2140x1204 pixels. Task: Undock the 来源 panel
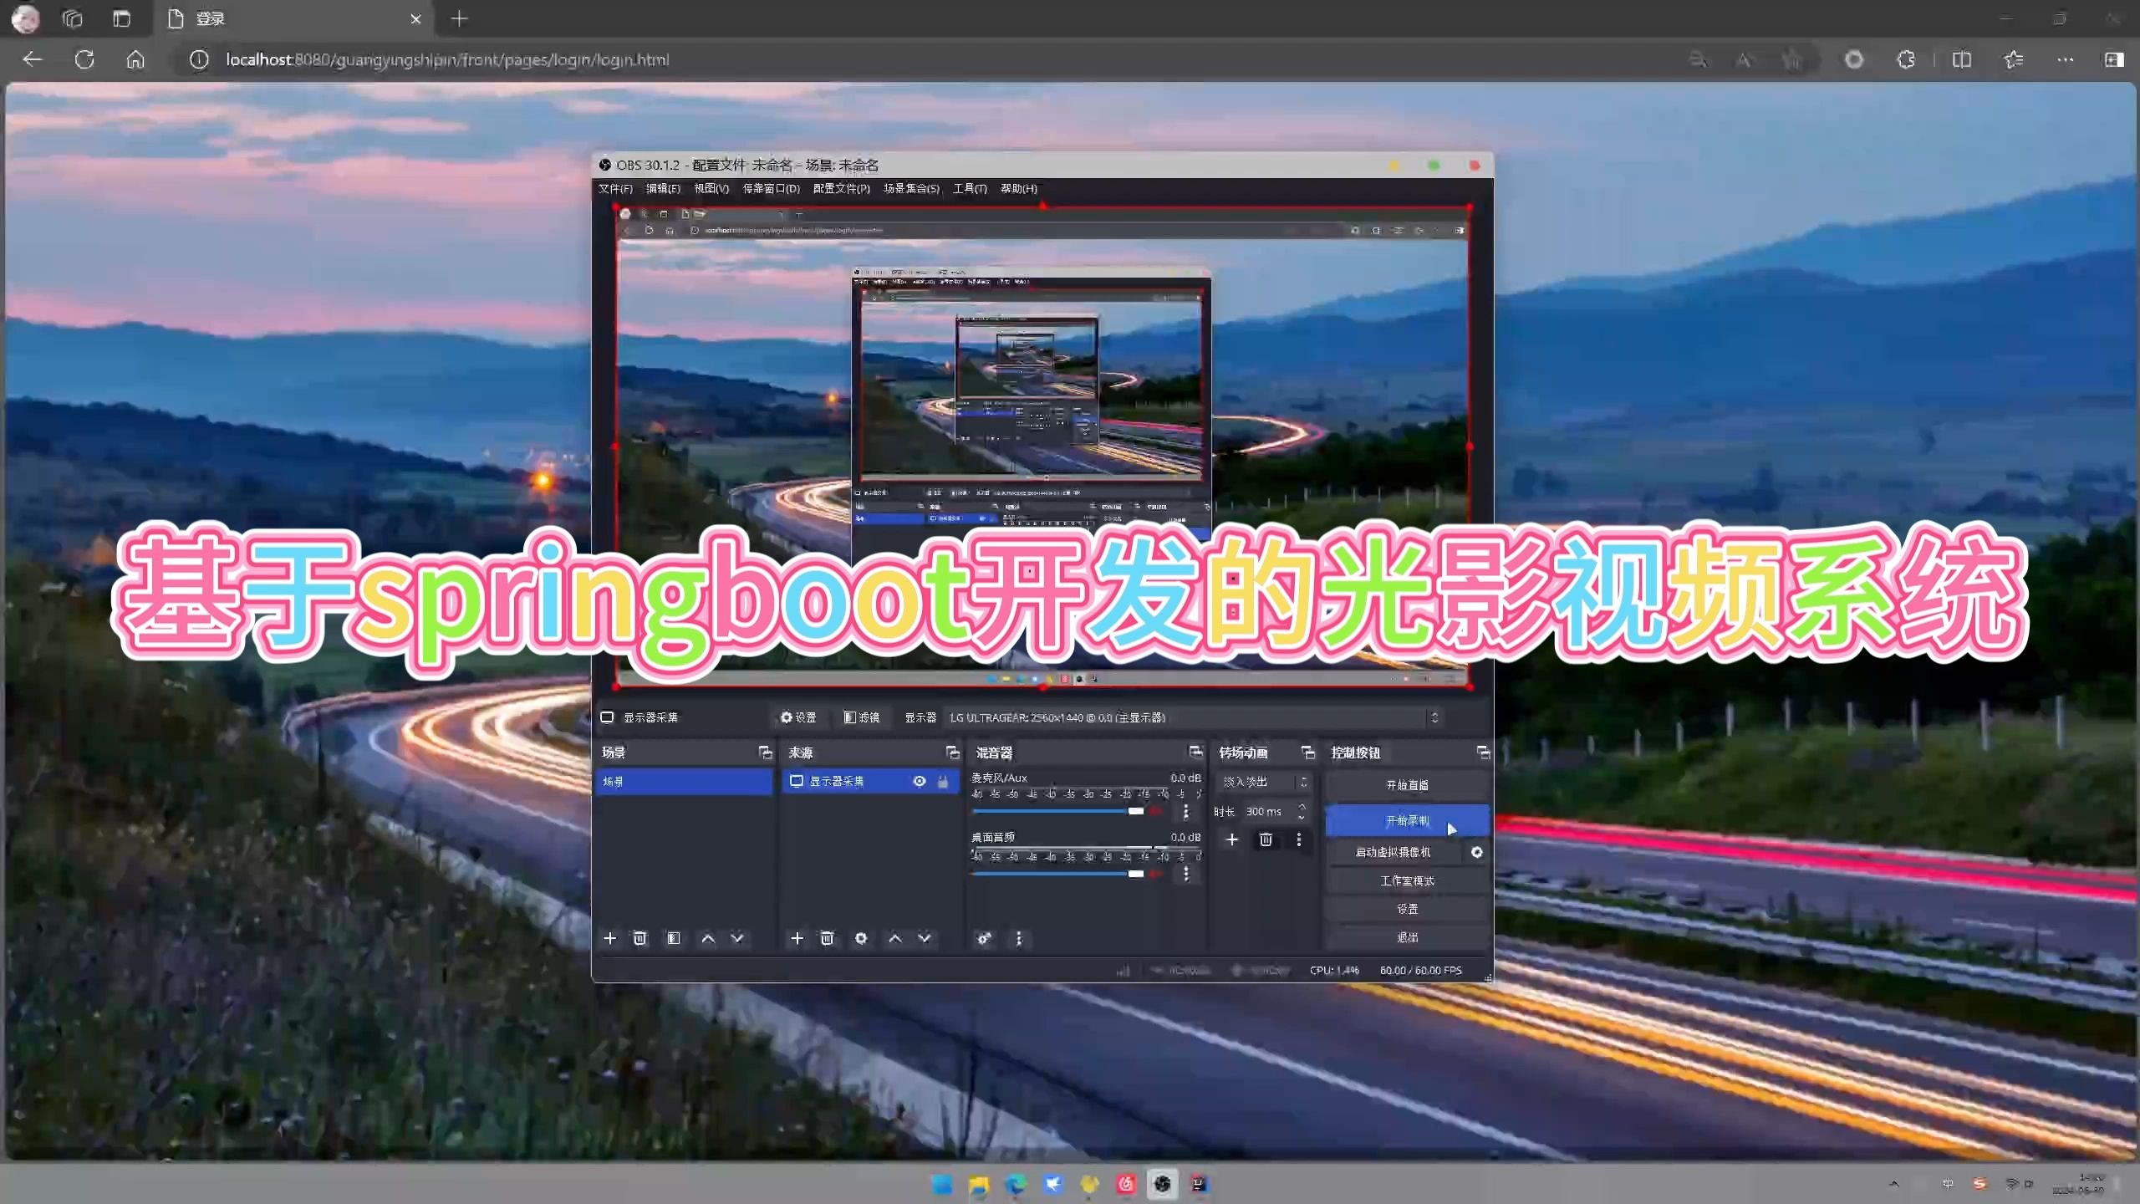click(x=952, y=752)
